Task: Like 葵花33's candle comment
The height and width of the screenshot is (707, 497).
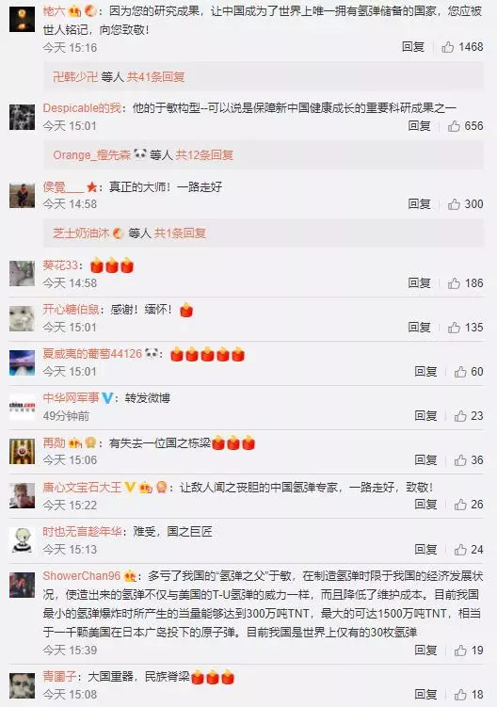Action: [454, 283]
